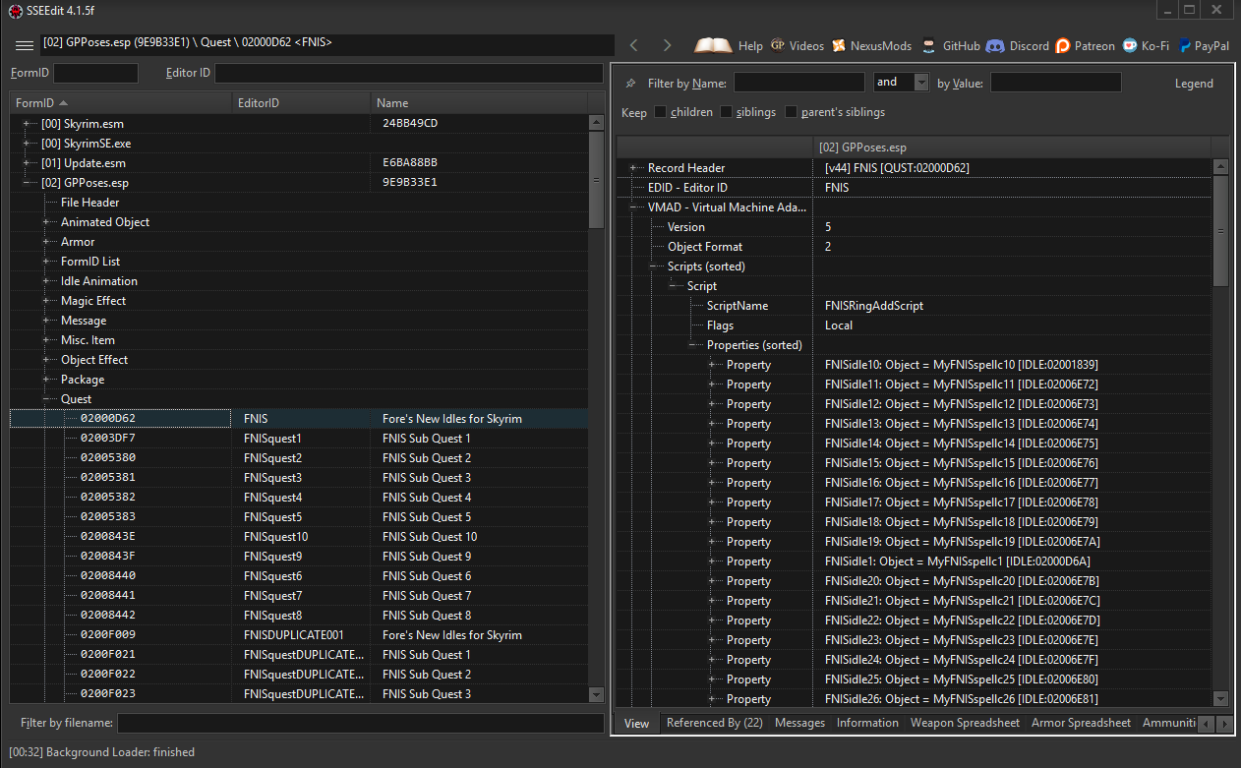Click the Flags Local value
This screenshot has height=768, width=1241.
pyautogui.click(x=839, y=325)
